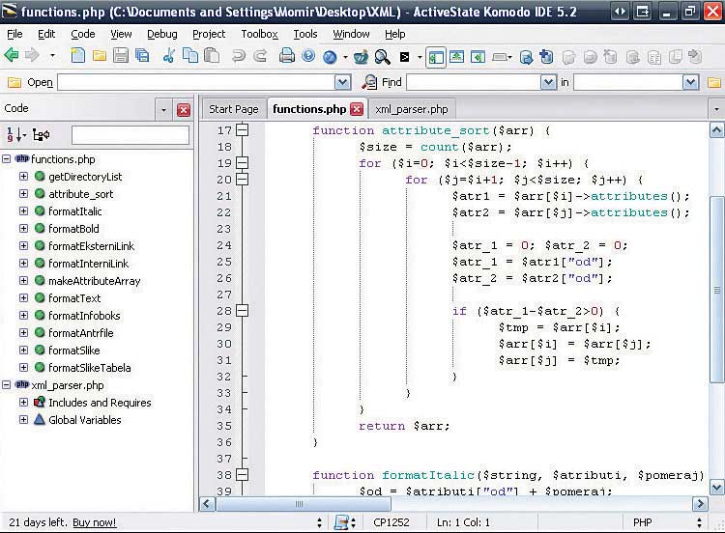725x533 pixels.
Task: Collapse code fold at line 28
Action: [x=242, y=311]
